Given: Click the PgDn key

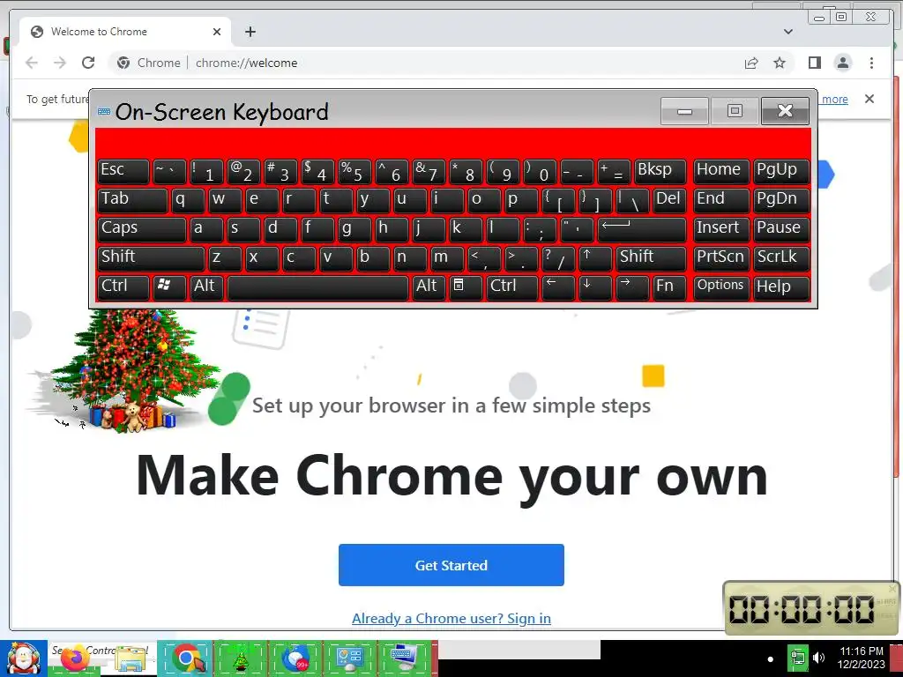Looking at the screenshot, I should [781, 200].
